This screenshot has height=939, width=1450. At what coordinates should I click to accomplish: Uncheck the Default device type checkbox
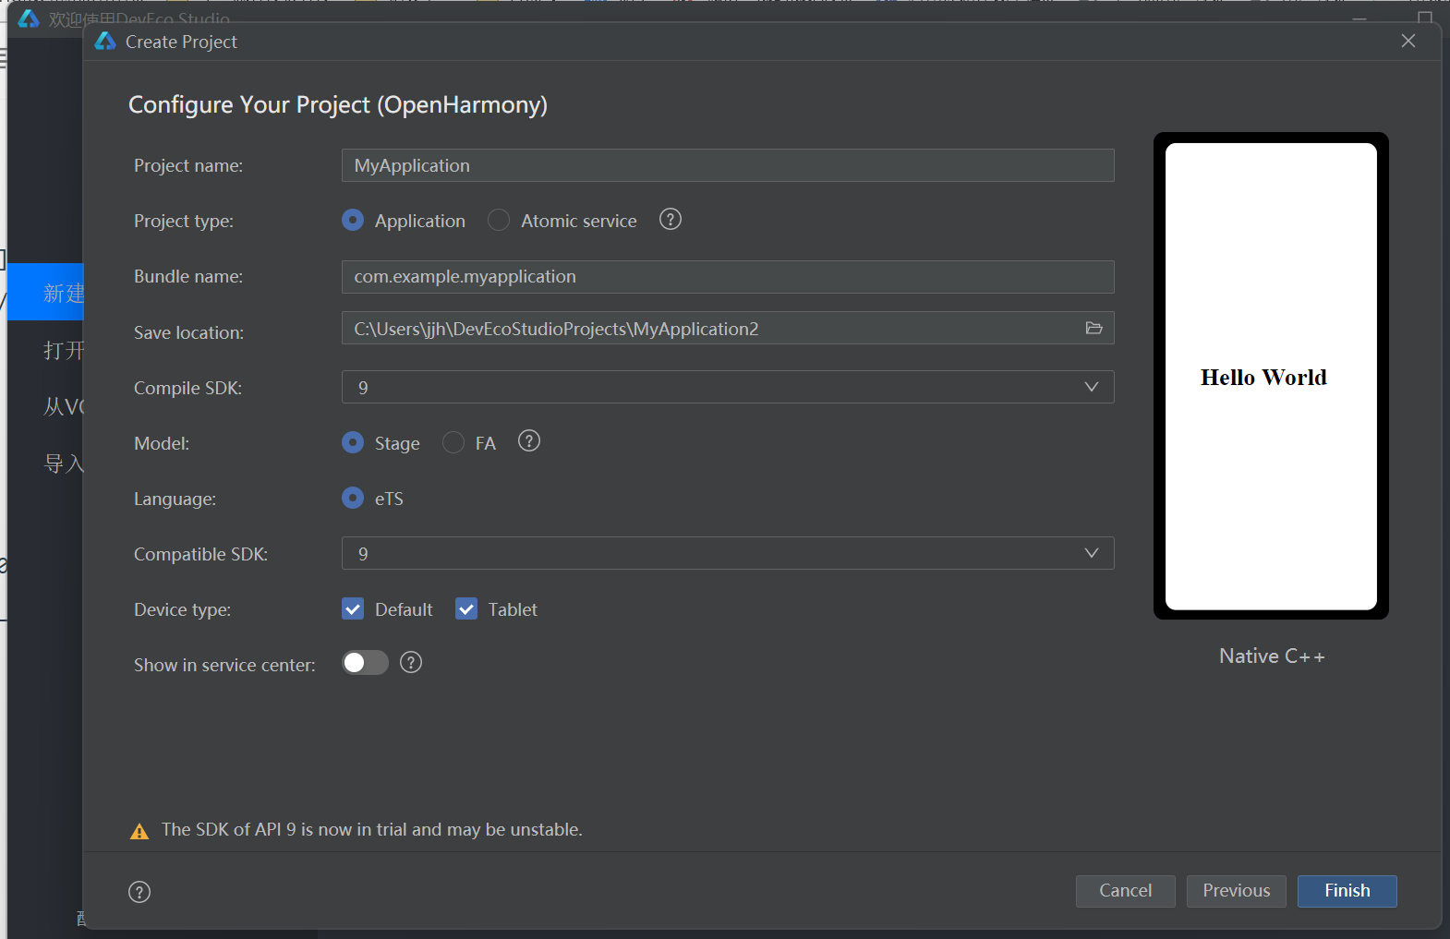click(353, 608)
